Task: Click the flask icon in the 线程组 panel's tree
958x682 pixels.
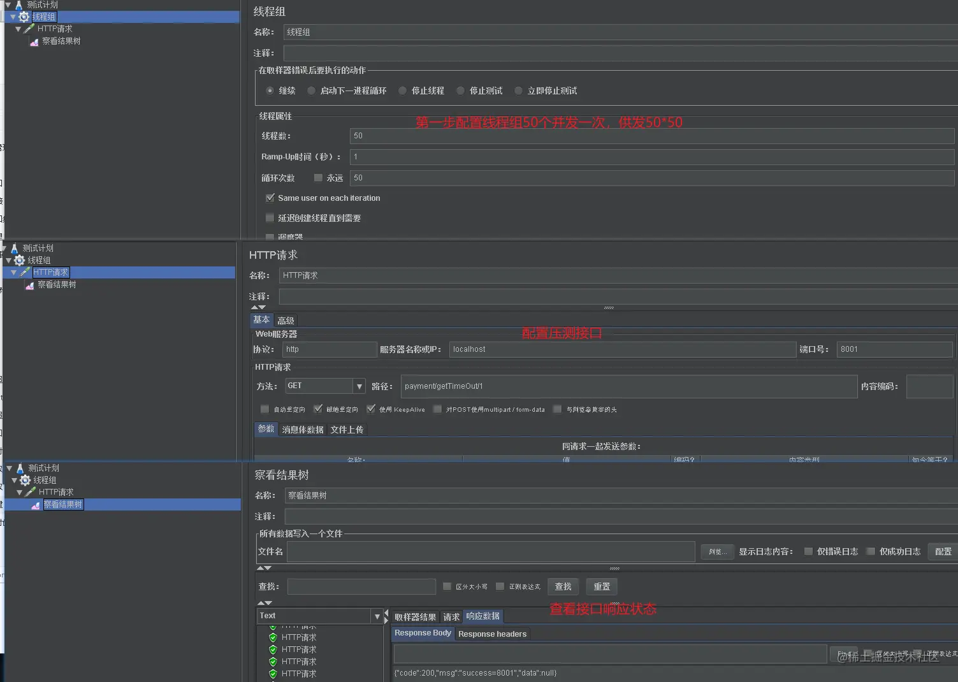Action: click(19, 4)
